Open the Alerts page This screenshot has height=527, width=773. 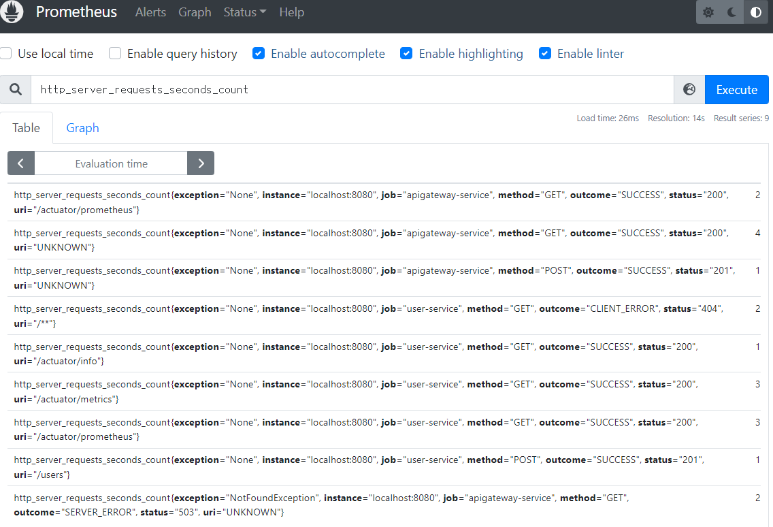pyautogui.click(x=150, y=12)
